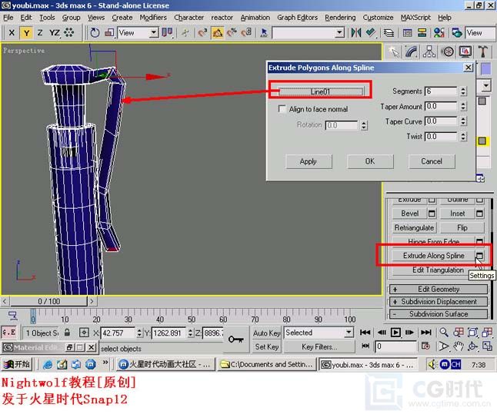Open the Rendering menu
Viewport: 497px width, 414px height.
coord(340,18)
